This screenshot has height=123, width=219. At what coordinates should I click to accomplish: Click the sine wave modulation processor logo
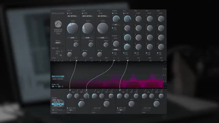pos(58,24)
